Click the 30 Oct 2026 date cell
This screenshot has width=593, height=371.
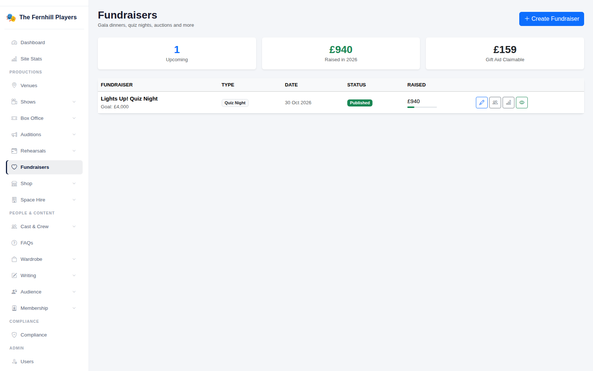coord(298,103)
